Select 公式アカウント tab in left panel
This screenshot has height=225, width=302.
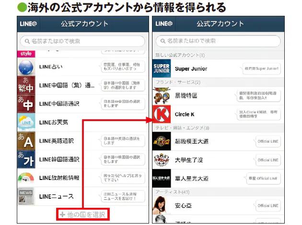click(x=85, y=24)
